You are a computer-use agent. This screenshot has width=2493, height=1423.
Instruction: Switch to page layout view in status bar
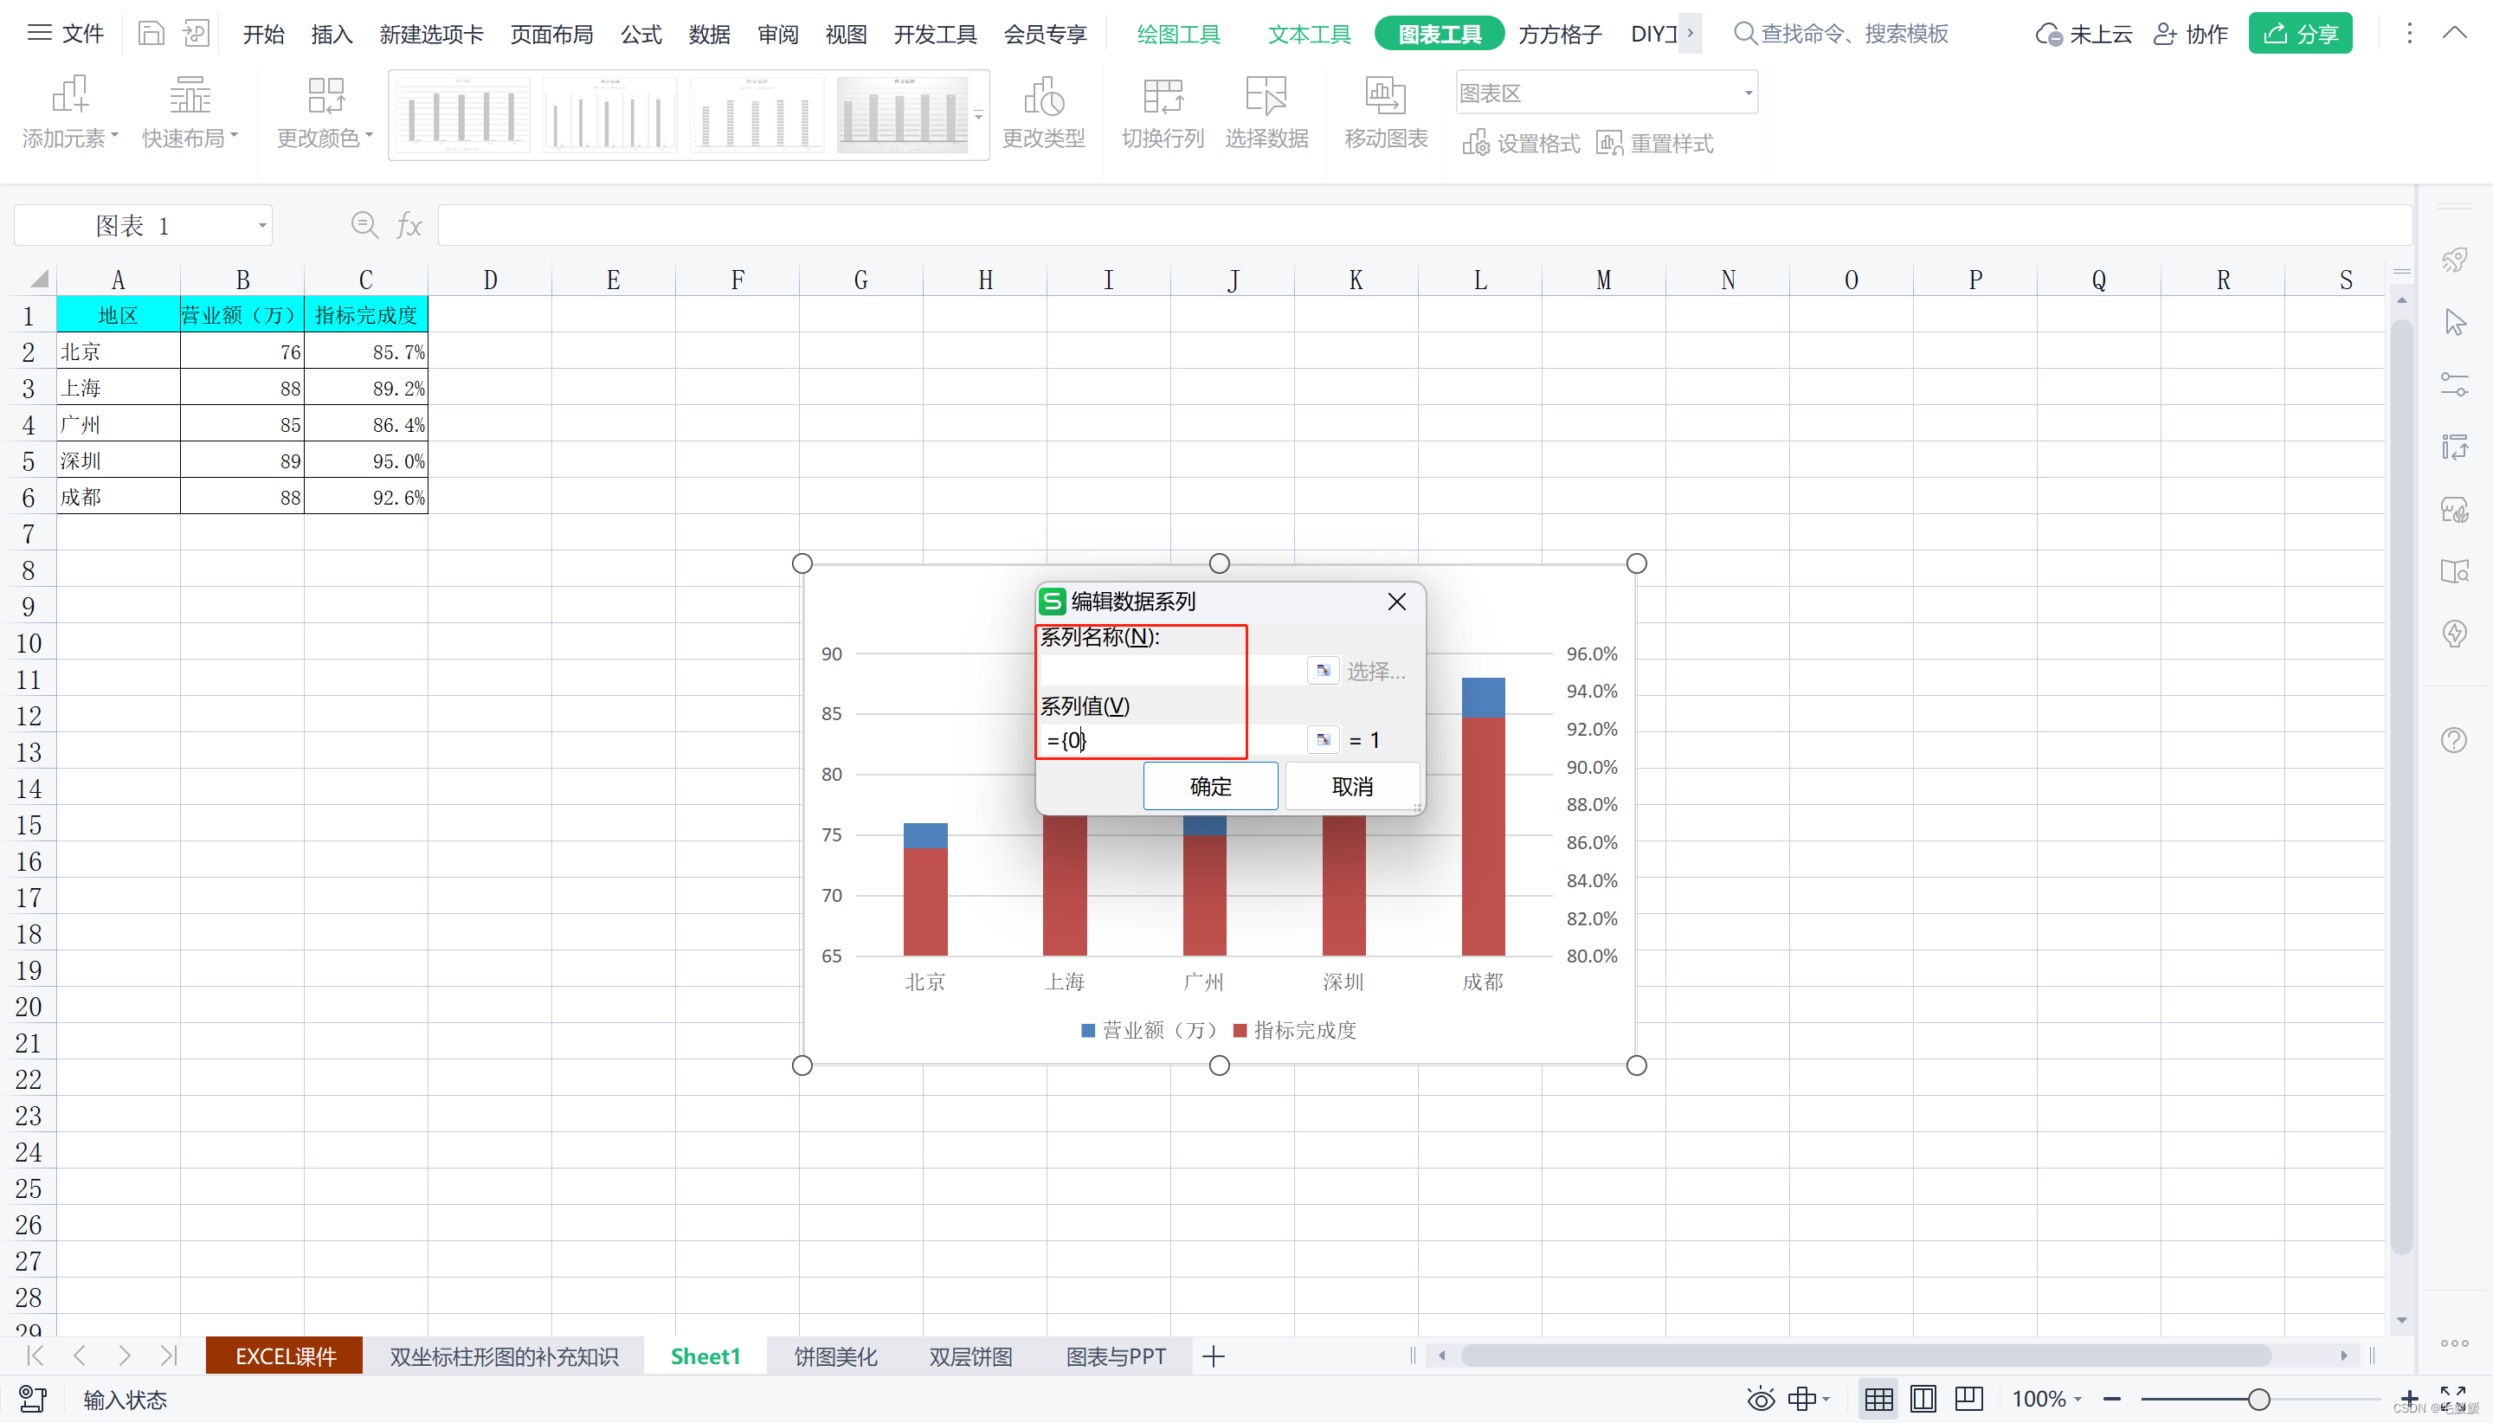[1923, 1400]
